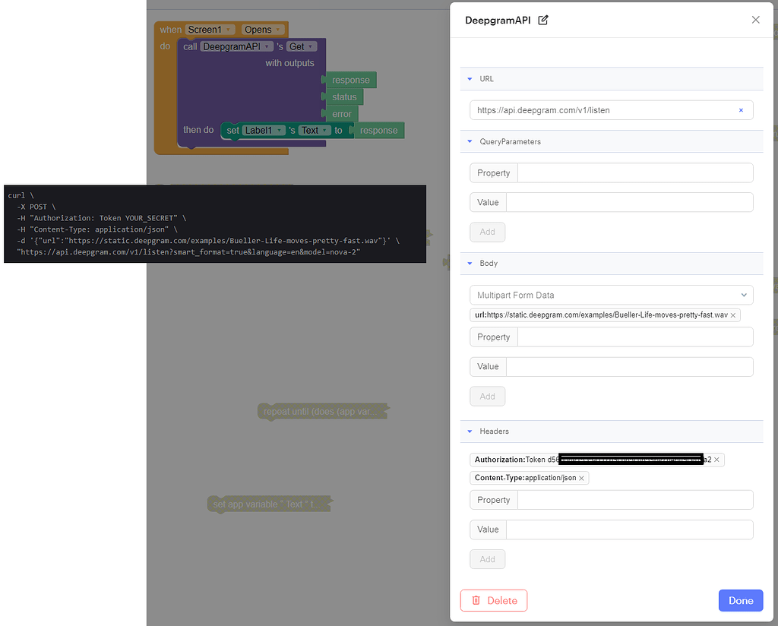
Task: Remove the Content-Type header chip
Action: coord(581,478)
